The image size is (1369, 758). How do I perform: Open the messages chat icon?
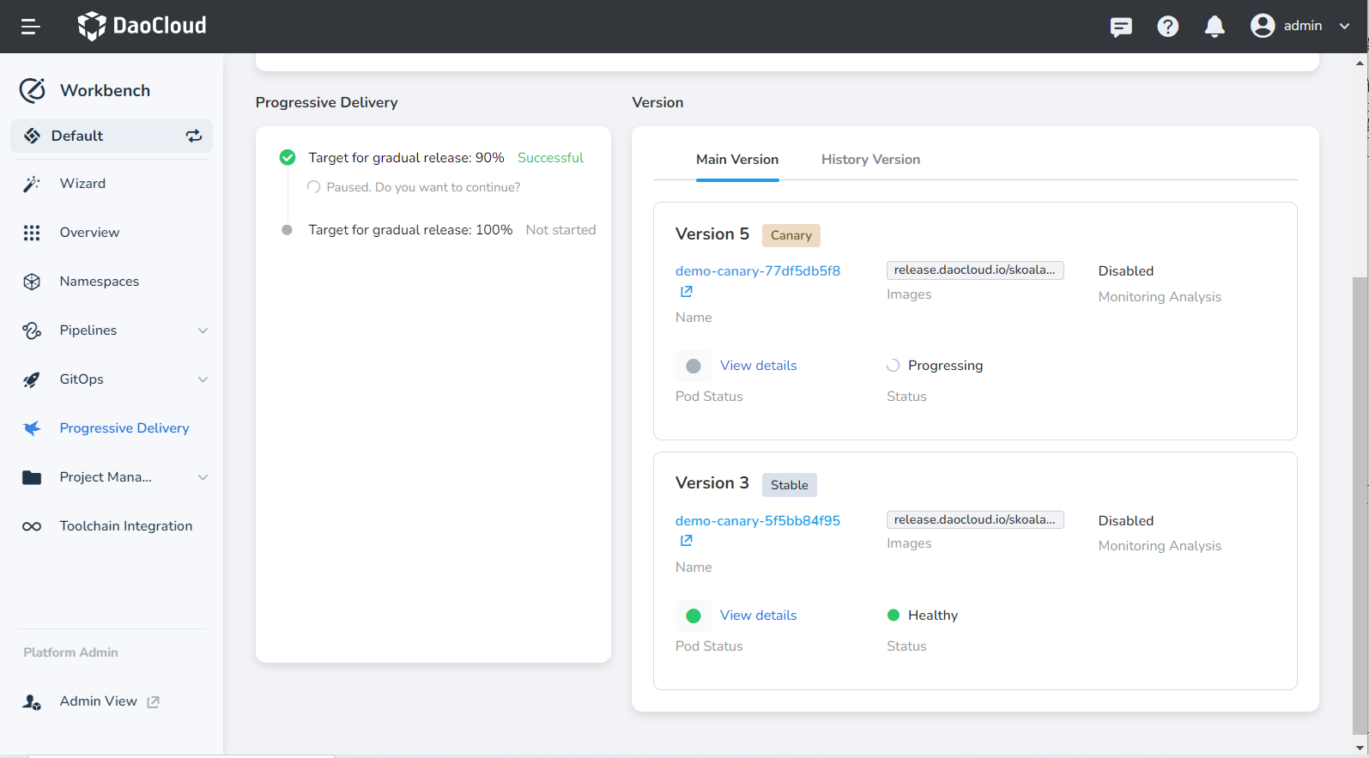pyautogui.click(x=1121, y=27)
